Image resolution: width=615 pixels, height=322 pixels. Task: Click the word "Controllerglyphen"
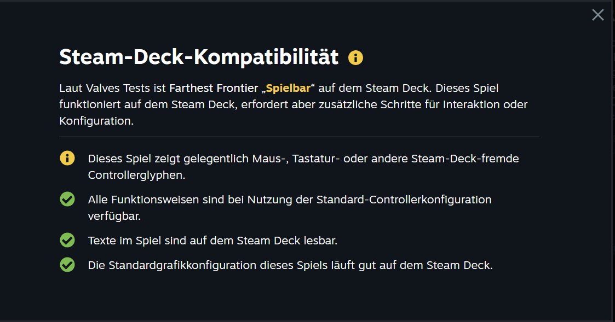point(136,175)
